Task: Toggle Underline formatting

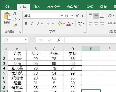Action: (37, 24)
